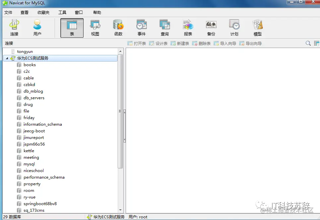Select the jimureport database
The height and width of the screenshot is (220, 320).
[34, 138]
